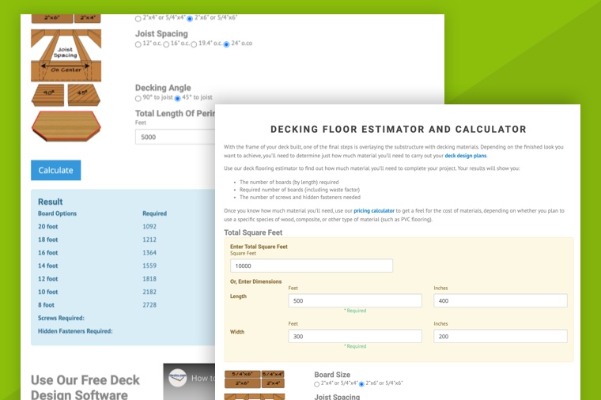Click the "Hidden Fasteners Required:" label

pyautogui.click(x=75, y=331)
